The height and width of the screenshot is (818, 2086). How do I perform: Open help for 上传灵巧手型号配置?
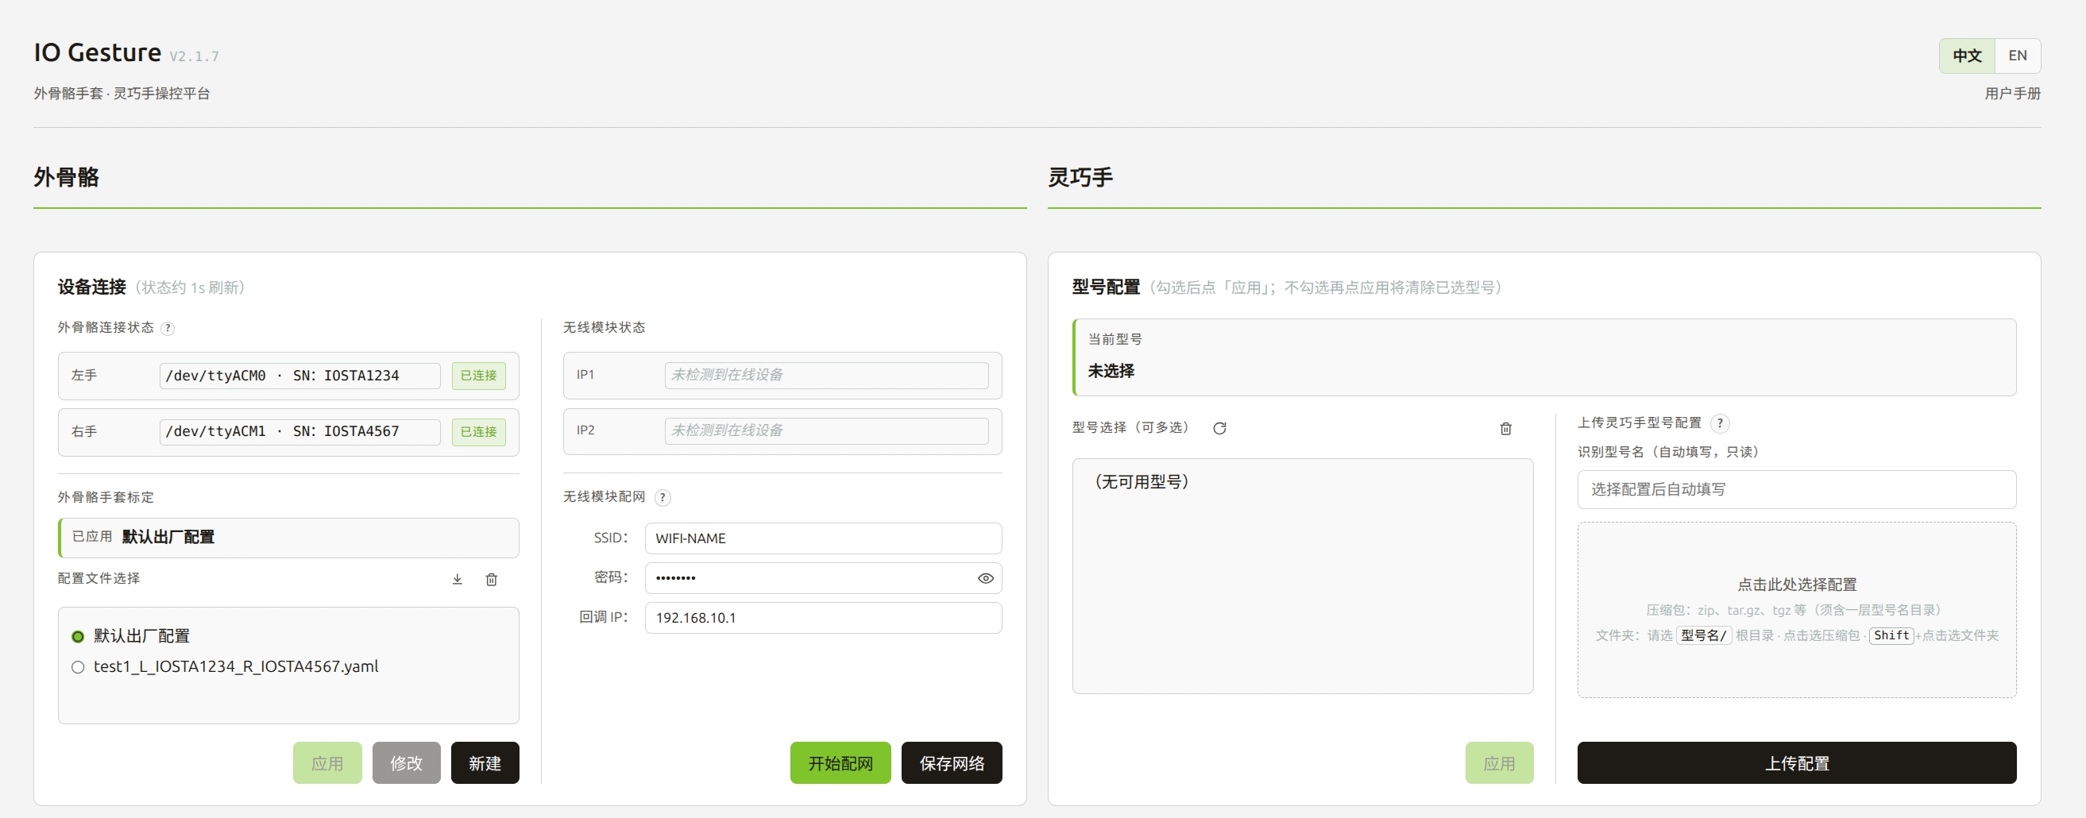pos(1720,423)
